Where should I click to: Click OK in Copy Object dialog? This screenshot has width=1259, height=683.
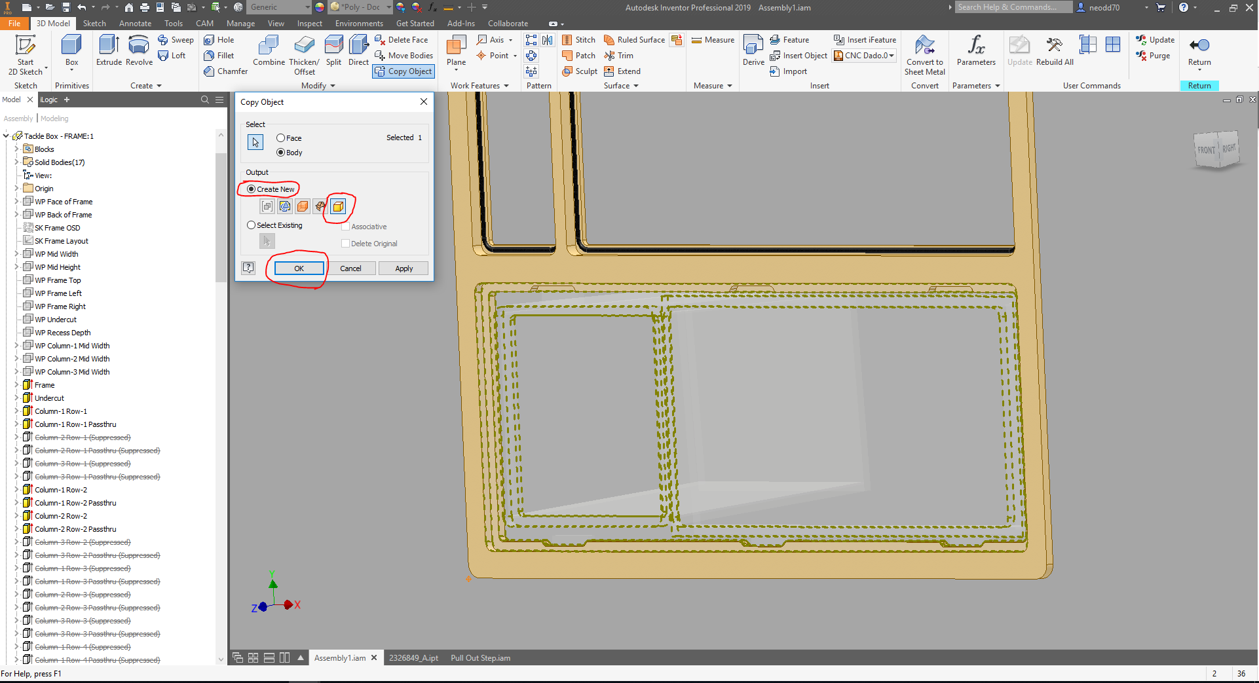[299, 268]
